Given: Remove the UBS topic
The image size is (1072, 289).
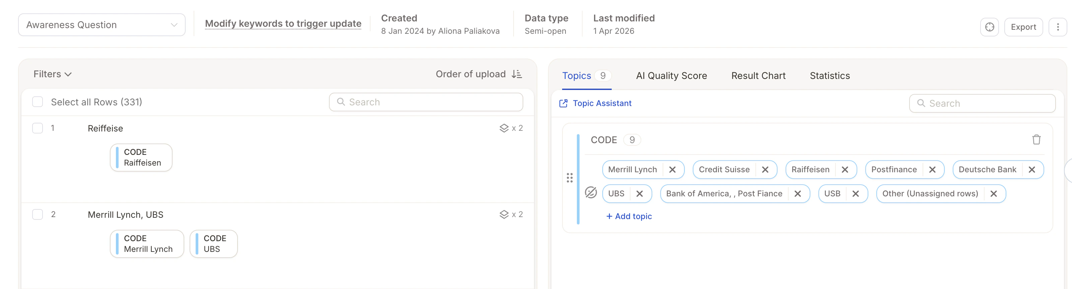Looking at the screenshot, I should pyautogui.click(x=640, y=193).
